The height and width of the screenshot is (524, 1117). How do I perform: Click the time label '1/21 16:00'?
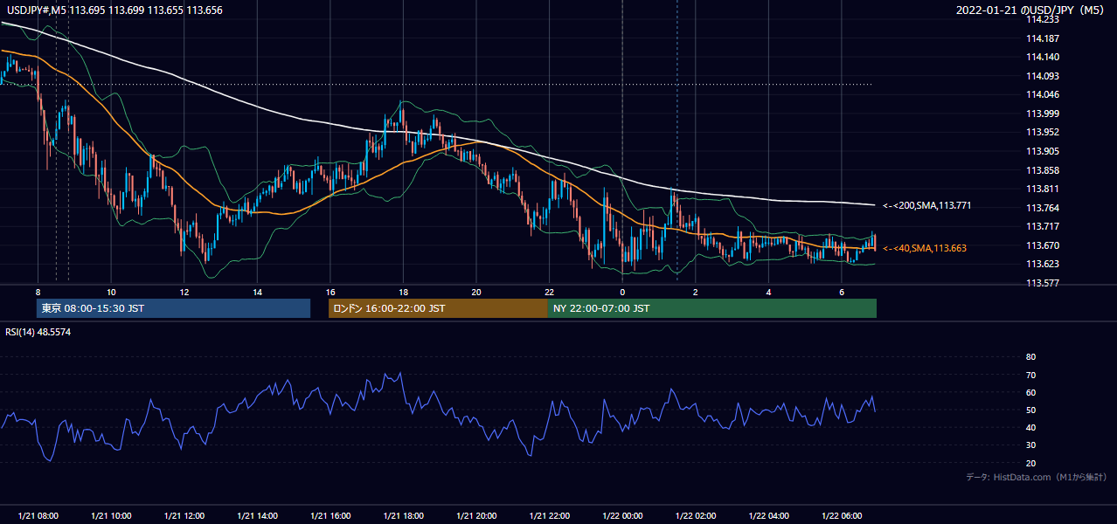coord(330,516)
